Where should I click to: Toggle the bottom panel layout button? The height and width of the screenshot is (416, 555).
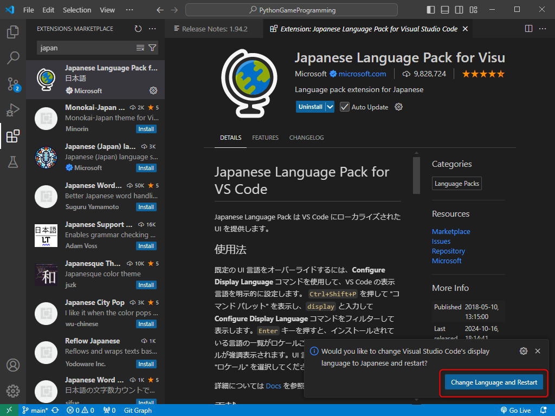click(x=445, y=10)
